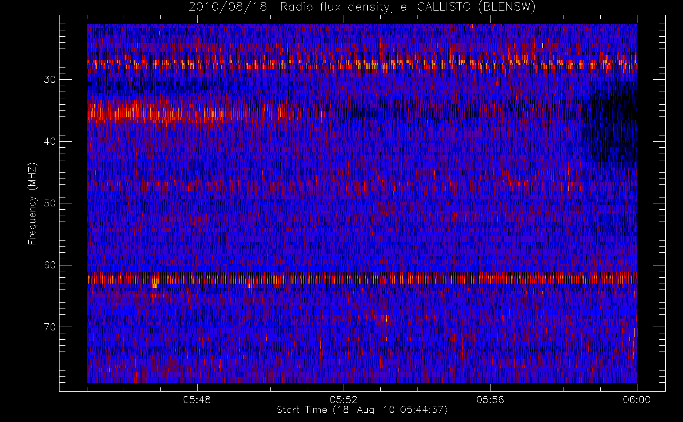Click the 50 frequency tick label
The width and height of the screenshot is (683, 422).
coord(49,203)
